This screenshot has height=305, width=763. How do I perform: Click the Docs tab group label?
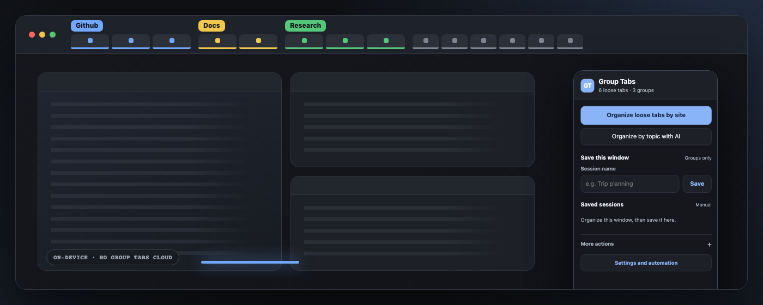pyautogui.click(x=211, y=26)
